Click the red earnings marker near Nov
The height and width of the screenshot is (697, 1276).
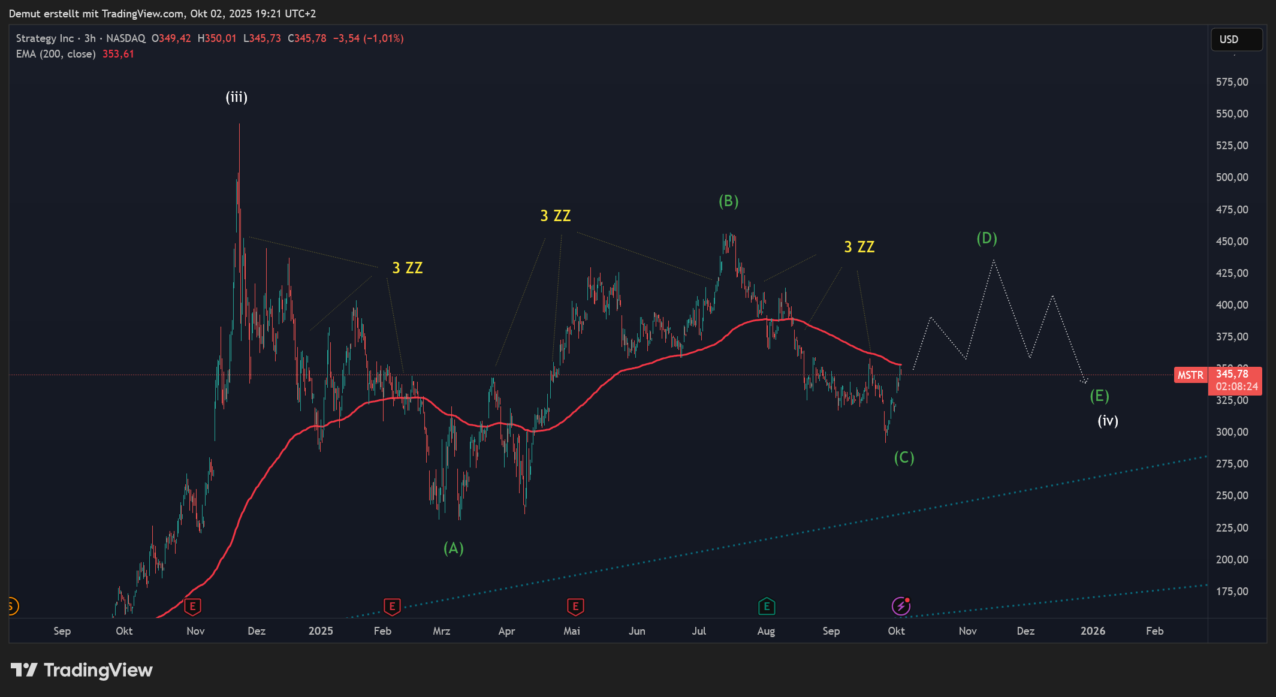tap(192, 607)
